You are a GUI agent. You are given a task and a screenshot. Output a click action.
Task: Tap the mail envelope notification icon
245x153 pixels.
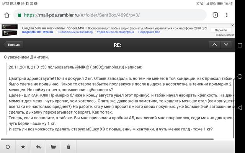pyautogui.click(x=31, y=3)
